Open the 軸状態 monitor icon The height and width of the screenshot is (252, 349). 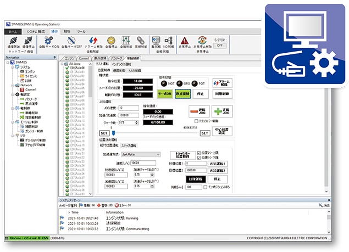point(156,40)
